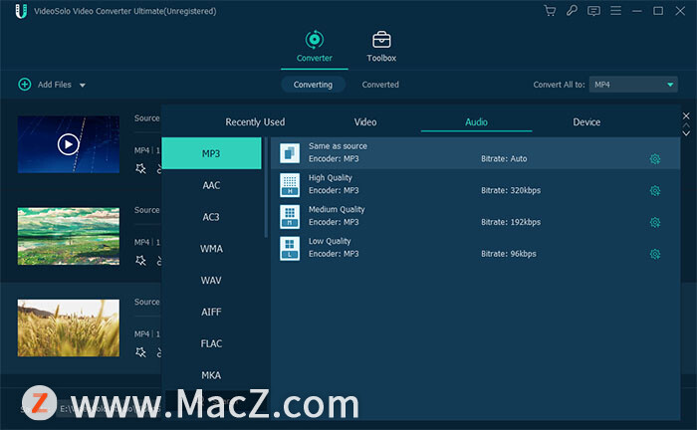Select the Medium Quality preset icon

[x=290, y=216]
